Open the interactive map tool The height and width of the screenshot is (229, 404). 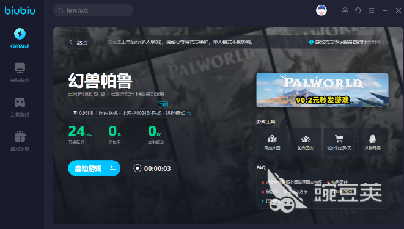(272, 142)
